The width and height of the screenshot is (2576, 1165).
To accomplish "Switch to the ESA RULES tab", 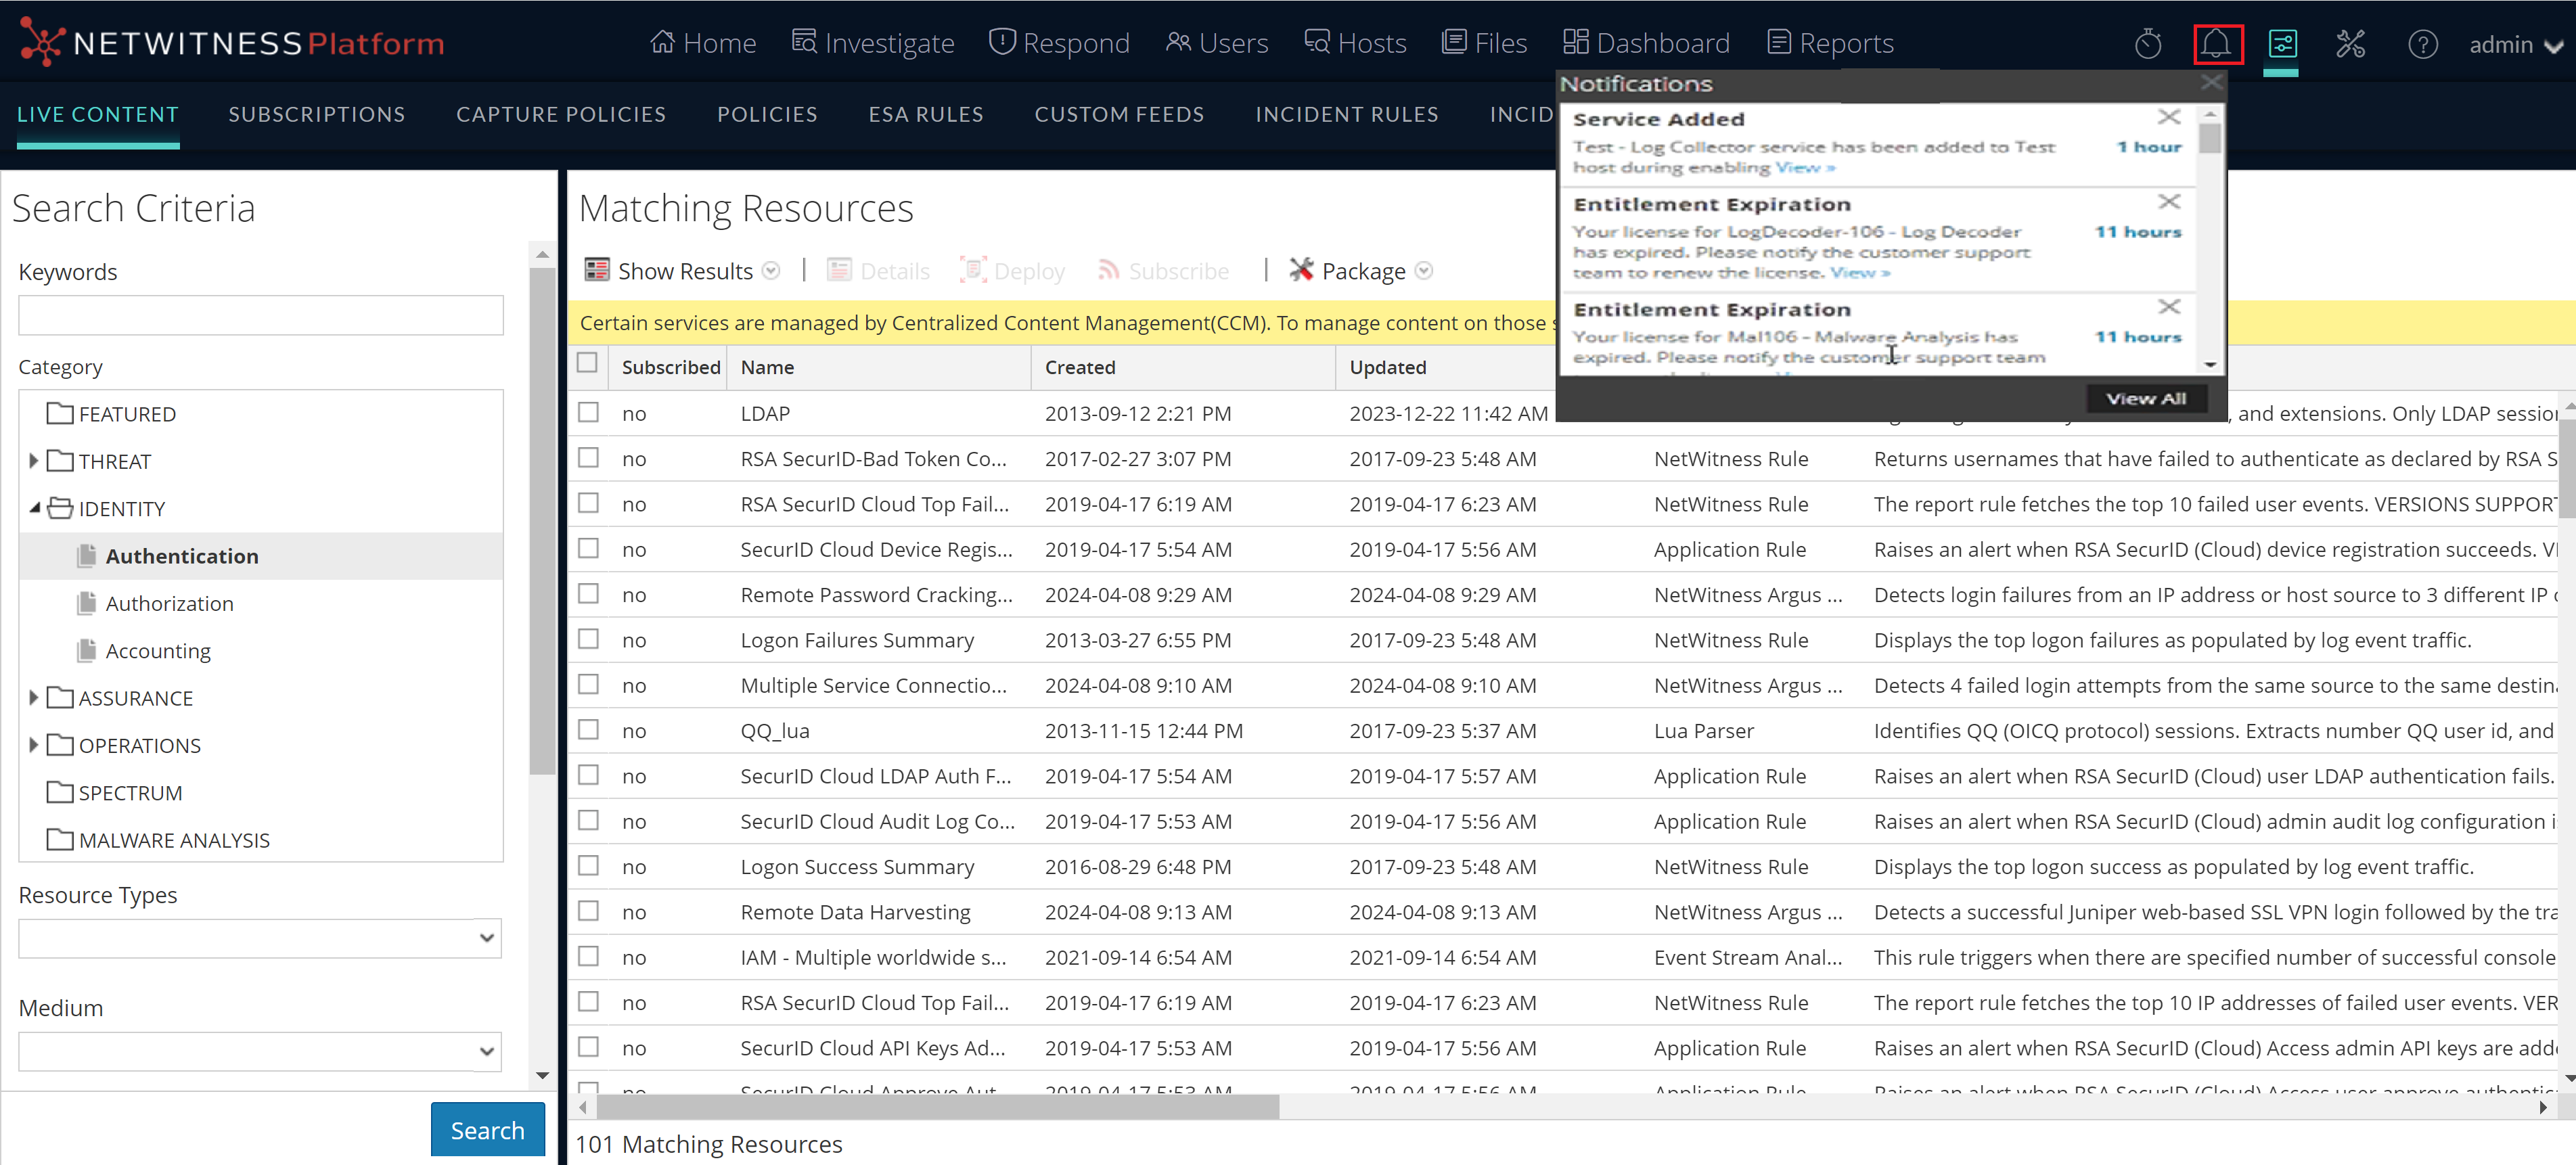I will click(x=925, y=114).
